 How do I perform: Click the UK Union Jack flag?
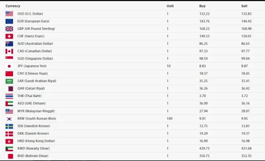(x=9, y=29)
